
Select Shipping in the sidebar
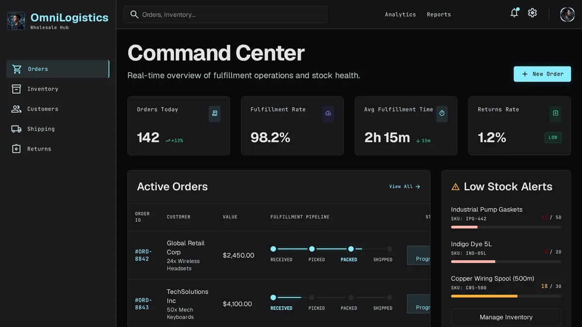click(x=58, y=129)
